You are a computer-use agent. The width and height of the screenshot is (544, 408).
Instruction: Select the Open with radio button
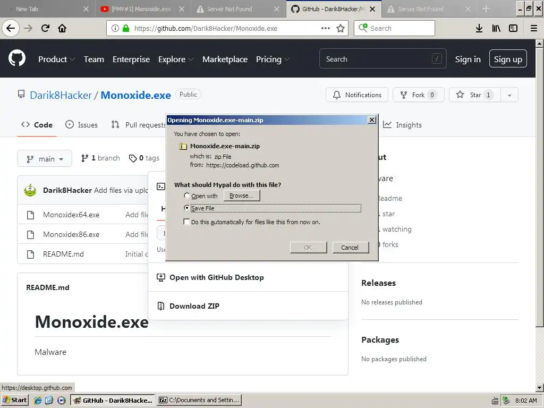[x=186, y=195]
